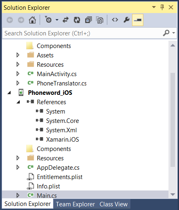Click the search magnifier icon
The width and height of the screenshot is (179, 210).
click(166, 33)
